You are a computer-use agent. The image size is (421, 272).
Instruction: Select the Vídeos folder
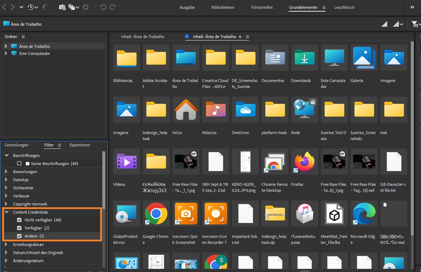coord(126,162)
